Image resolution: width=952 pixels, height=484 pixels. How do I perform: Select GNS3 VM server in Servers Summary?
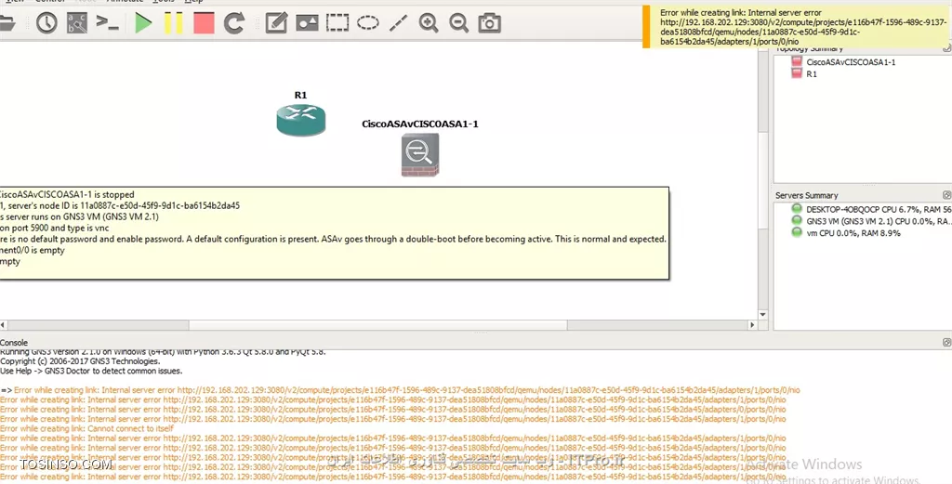879,221
